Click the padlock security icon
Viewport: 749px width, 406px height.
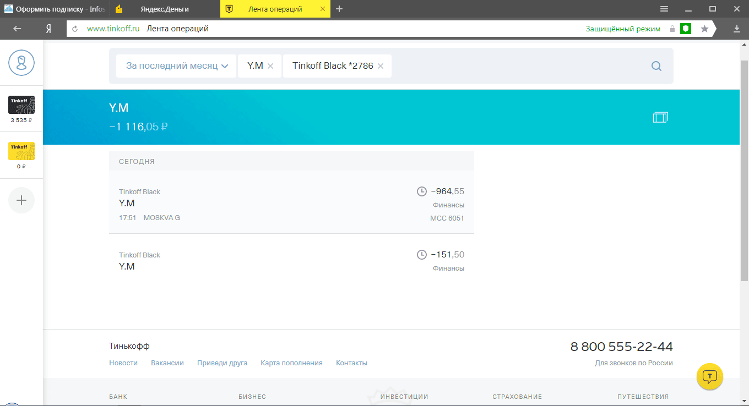click(672, 29)
